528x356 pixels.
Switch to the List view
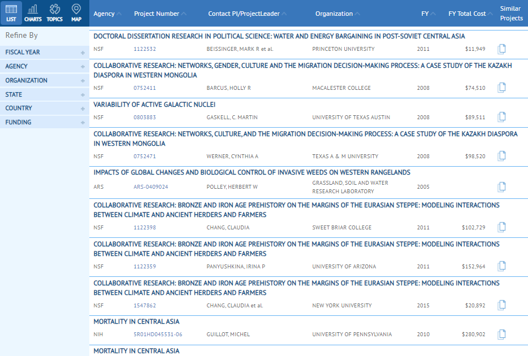click(x=11, y=13)
